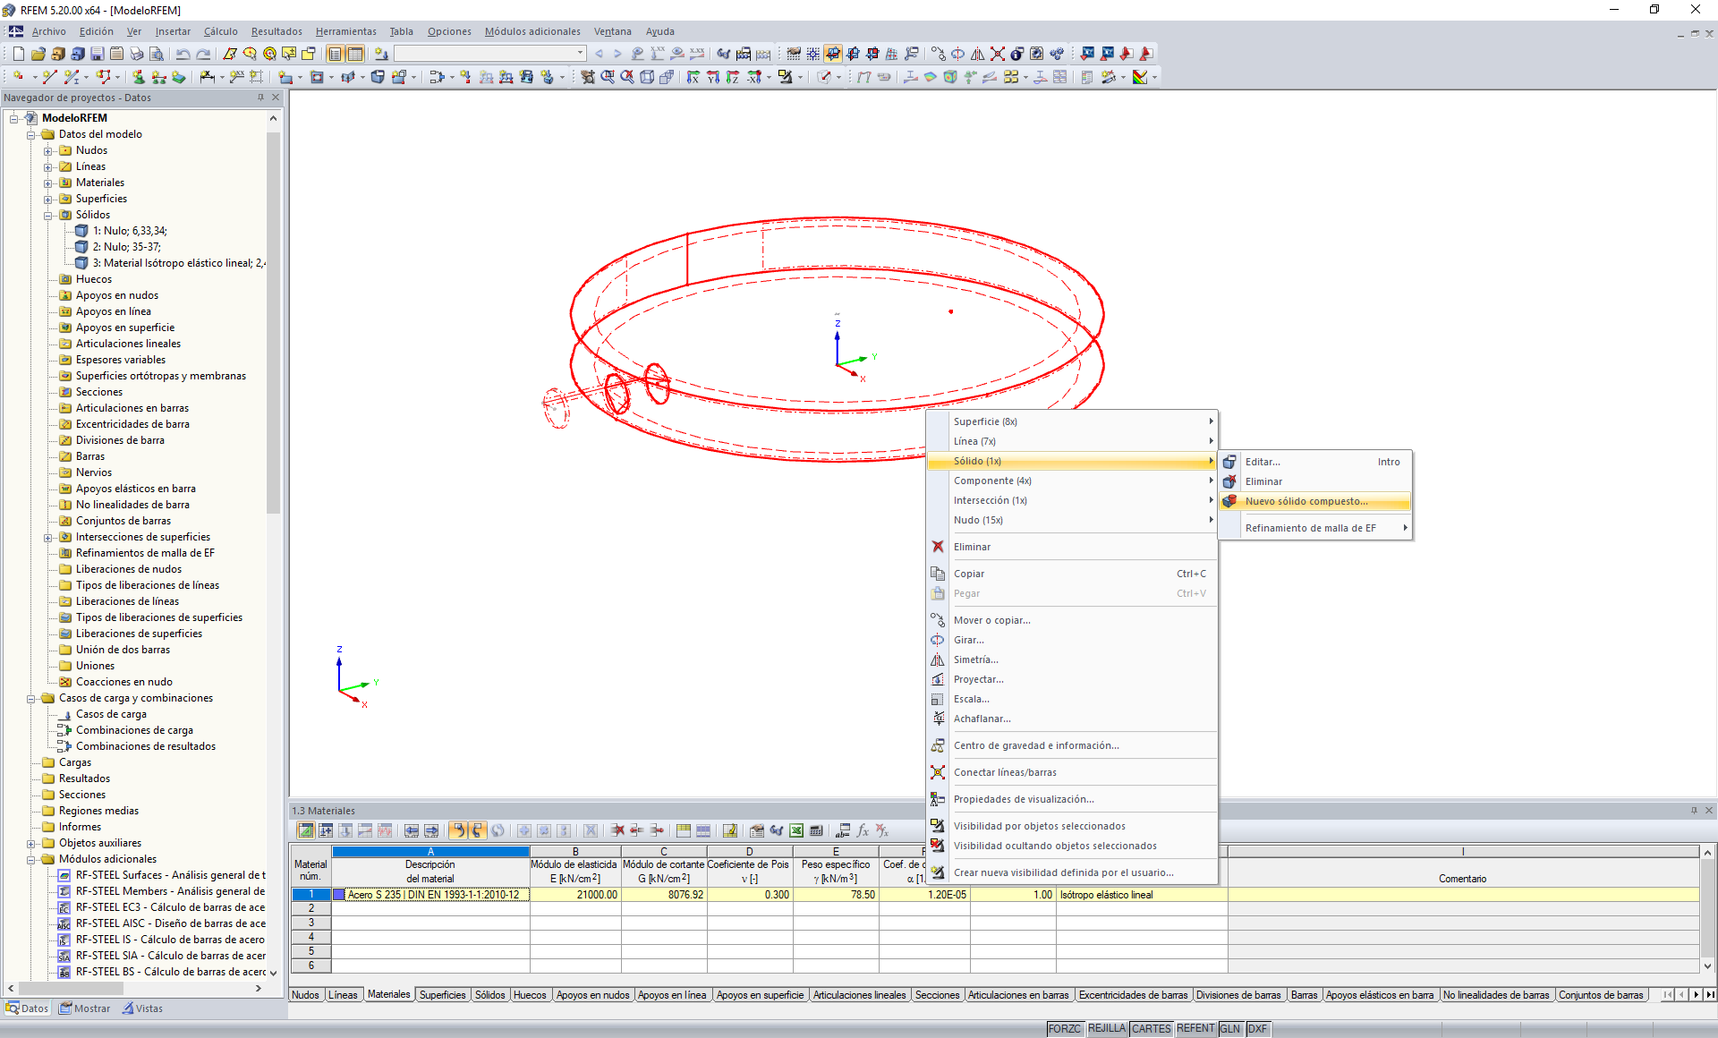Select the view in X direction icon
1718x1038 pixels.
[693, 78]
